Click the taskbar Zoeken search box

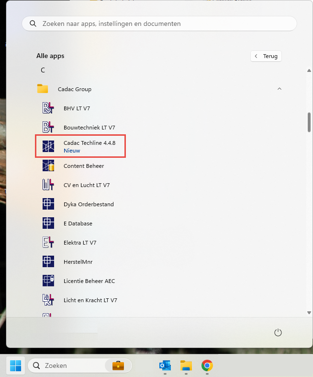80,365
